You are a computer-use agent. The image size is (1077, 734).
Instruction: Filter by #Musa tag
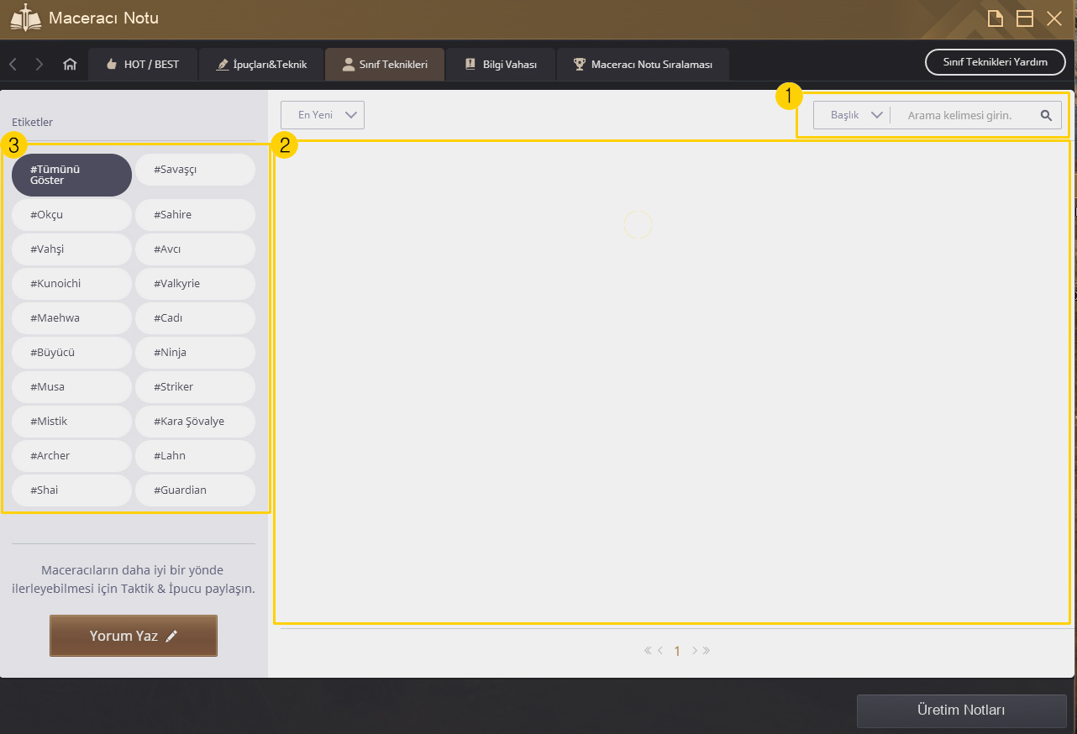coord(72,387)
